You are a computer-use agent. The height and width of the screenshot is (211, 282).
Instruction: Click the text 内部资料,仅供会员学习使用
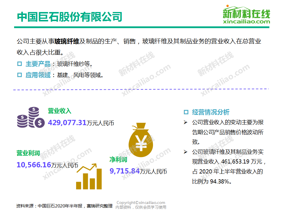pos(141,207)
